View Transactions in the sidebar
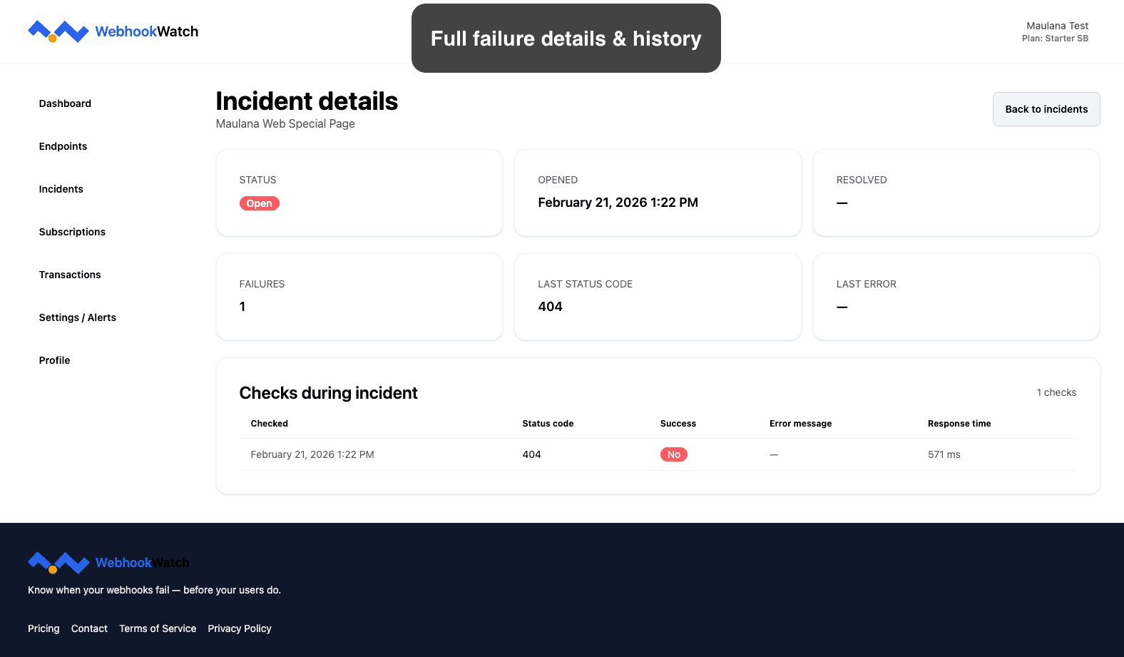Image resolution: width=1124 pixels, height=657 pixels. (69, 275)
